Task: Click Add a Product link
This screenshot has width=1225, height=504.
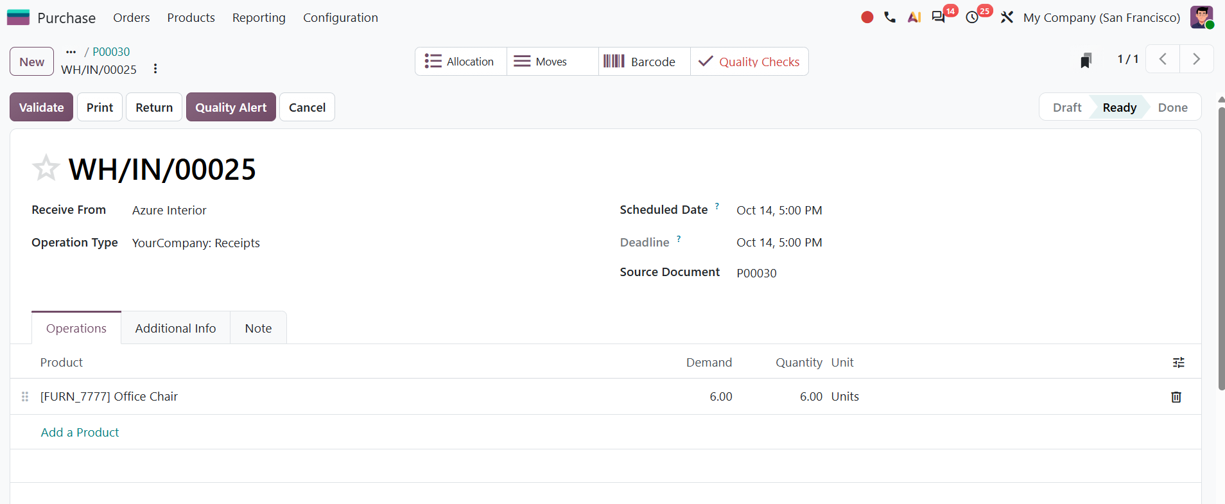Action: click(x=80, y=433)
